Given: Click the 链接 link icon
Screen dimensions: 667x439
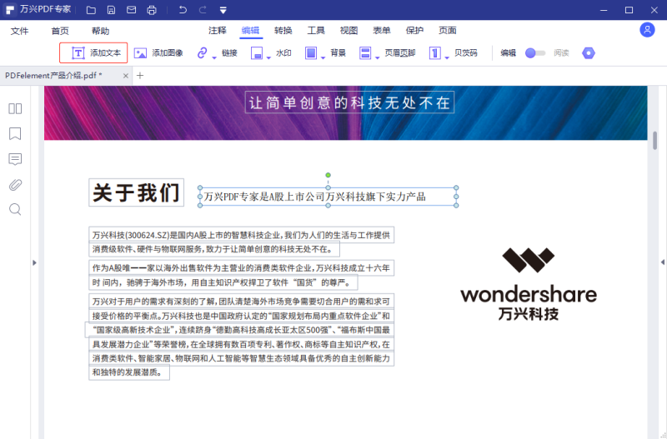Looking at the screenshot, I should 202,52.
